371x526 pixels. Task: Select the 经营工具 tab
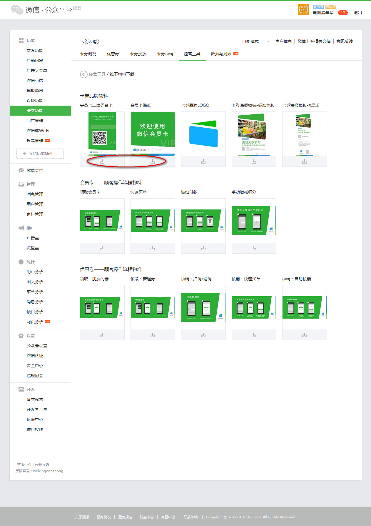click(192, 54)
